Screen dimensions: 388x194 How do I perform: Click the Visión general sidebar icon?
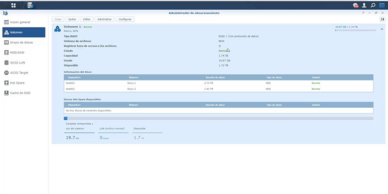coord(6,22)
